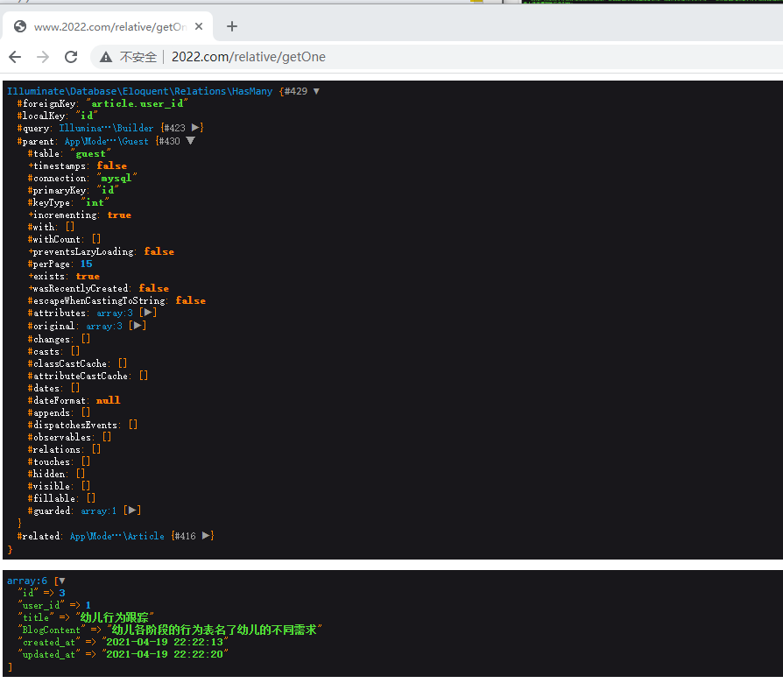Click the globe favicon on the tab
This screenshot has height=683, width=783.
[20, 26]
